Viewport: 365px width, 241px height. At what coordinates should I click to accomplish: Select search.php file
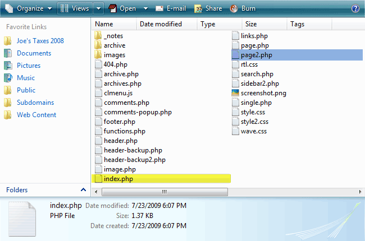tap(253, 74)
